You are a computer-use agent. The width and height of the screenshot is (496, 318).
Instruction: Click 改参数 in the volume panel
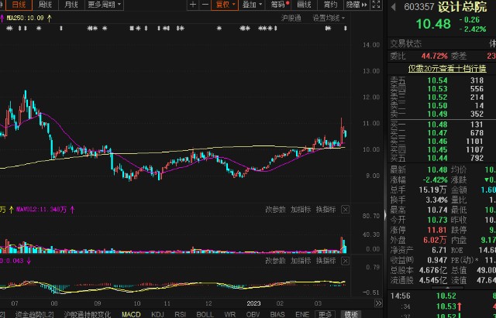coord(276,209)
